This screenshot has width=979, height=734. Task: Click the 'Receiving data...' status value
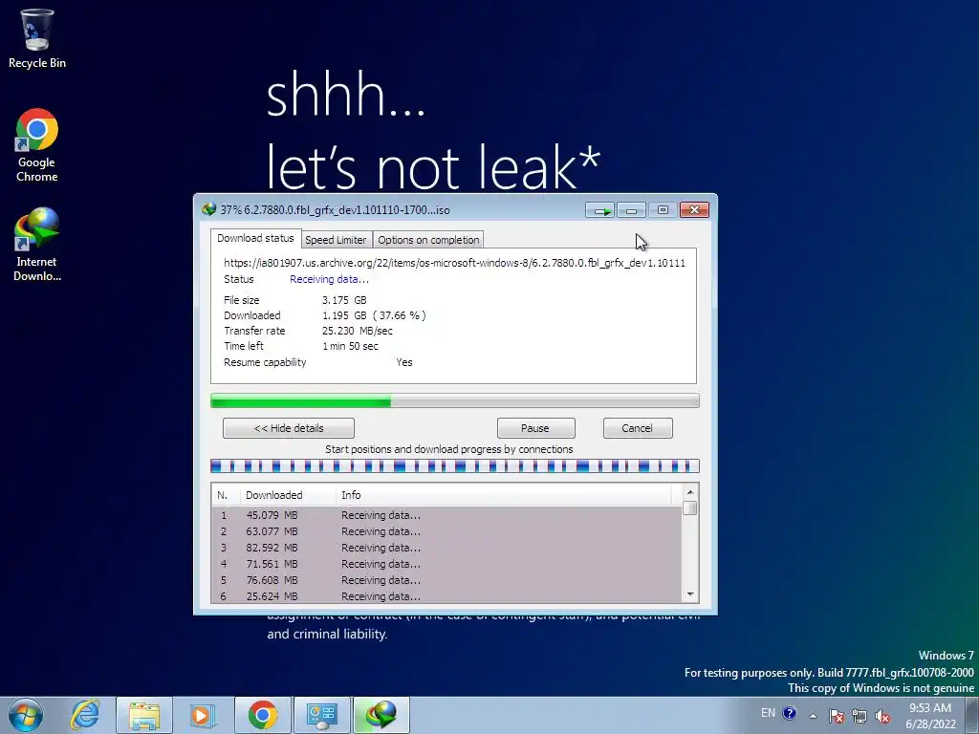[x=329, y=279]
